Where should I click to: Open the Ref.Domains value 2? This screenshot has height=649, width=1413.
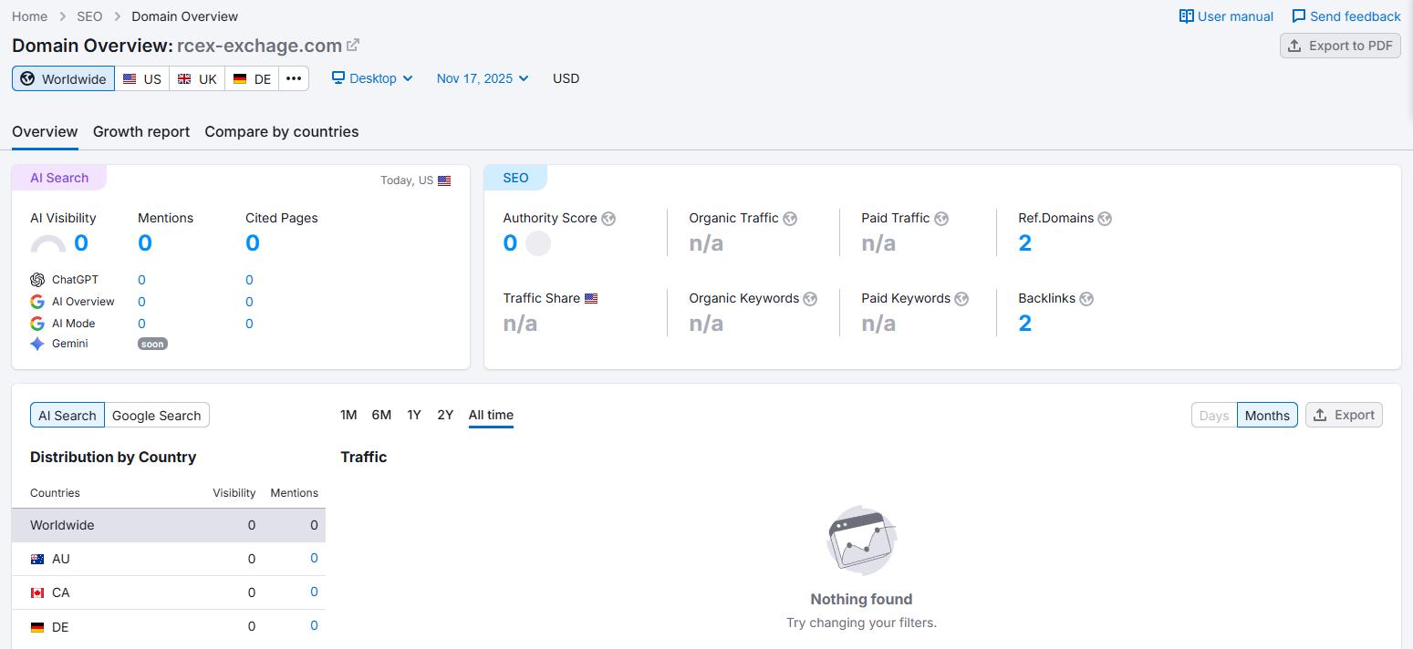1025,243
